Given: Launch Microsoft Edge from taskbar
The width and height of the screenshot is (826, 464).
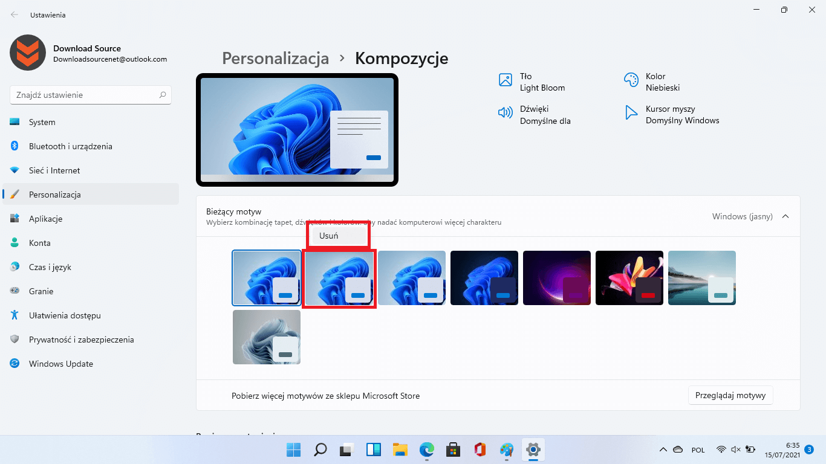Looking at the screenshot, I should click(426, 449).
